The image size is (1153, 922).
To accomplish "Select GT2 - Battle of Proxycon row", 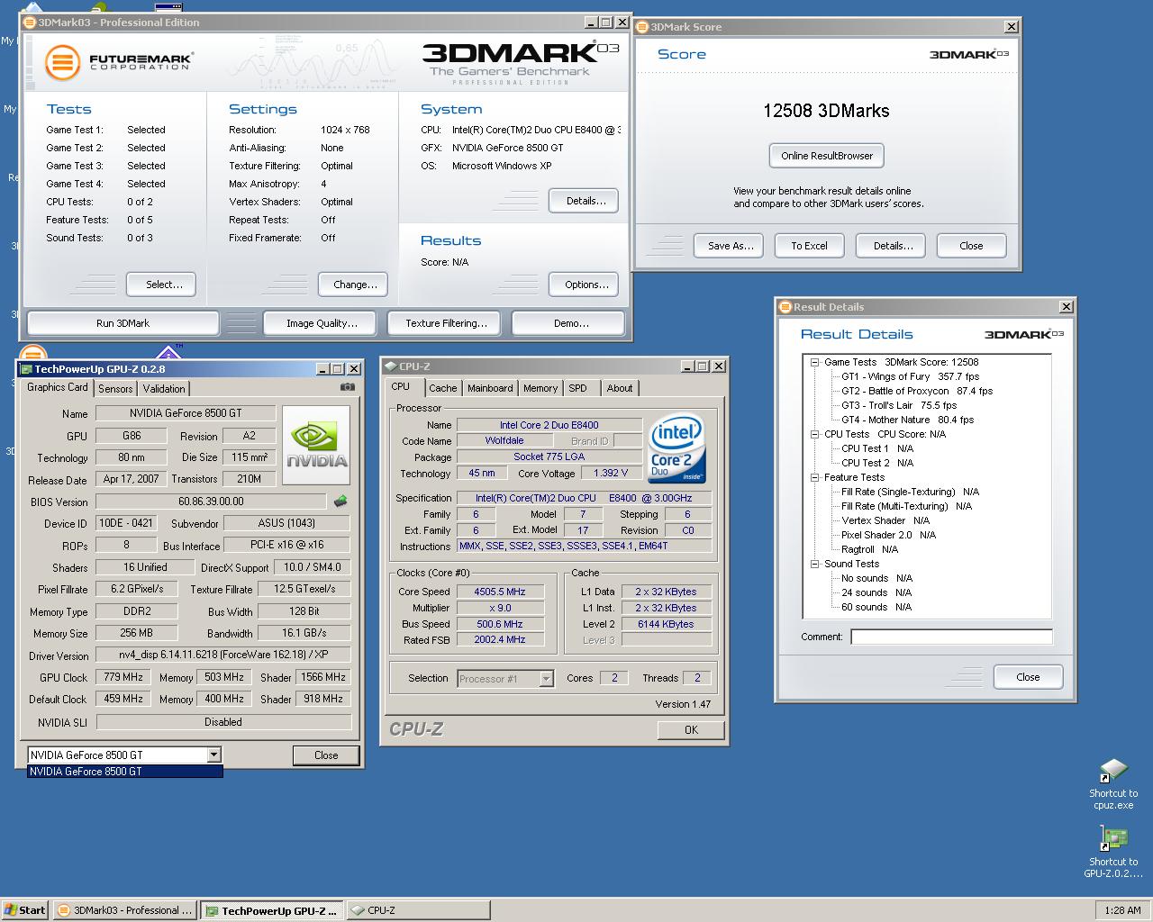I will pyautogui.click(x=917, y=391).
